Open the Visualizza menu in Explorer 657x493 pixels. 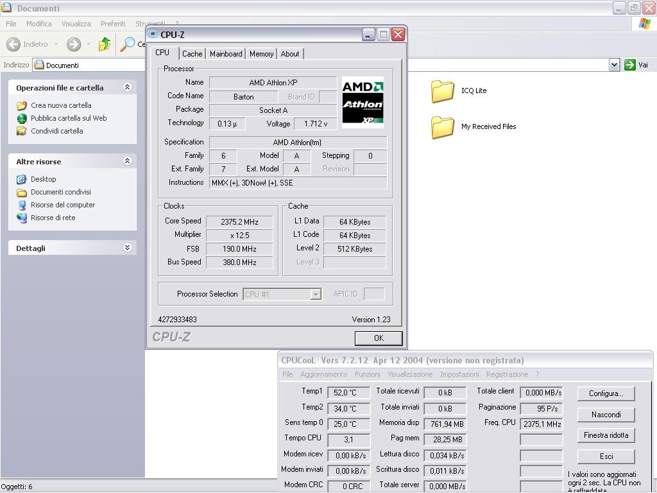pyautogui.click(x=76, y=24)
